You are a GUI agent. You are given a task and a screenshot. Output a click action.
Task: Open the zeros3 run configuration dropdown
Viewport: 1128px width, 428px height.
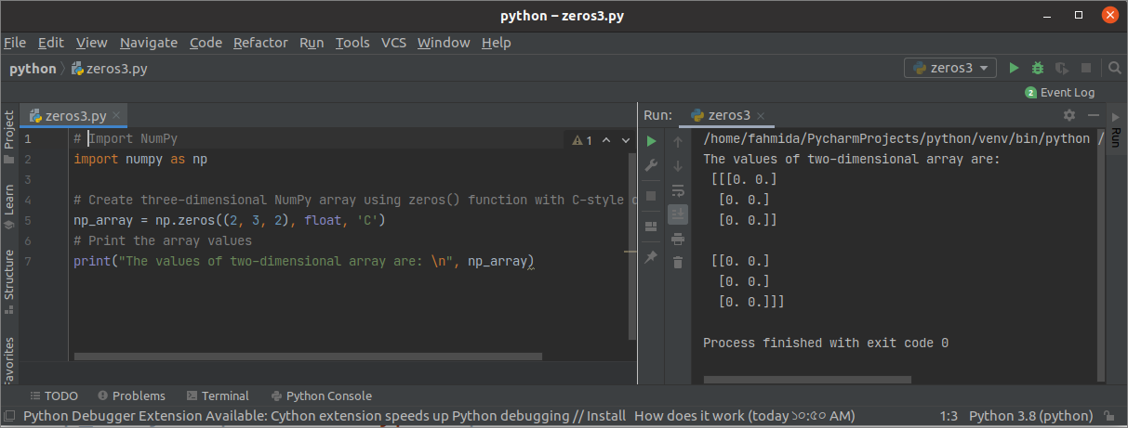tap(949, 68)
